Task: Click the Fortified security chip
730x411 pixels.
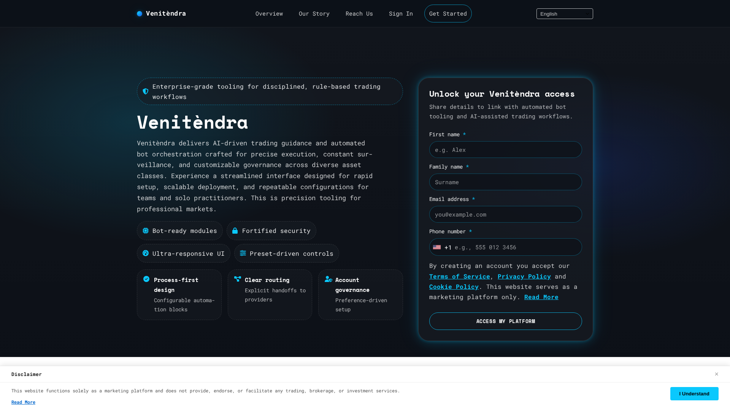Action: pos(271,231)
